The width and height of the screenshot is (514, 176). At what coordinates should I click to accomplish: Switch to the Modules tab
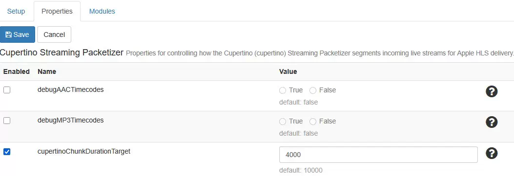click(x=103, y=11)
